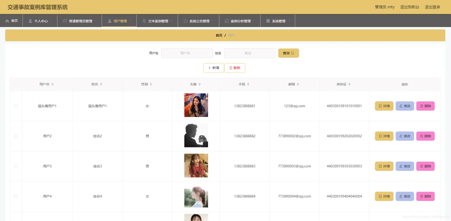The height and width of the screenshot is (221, 451).
Task: Open 详情 for 用户2
Action: pos(384,136)
